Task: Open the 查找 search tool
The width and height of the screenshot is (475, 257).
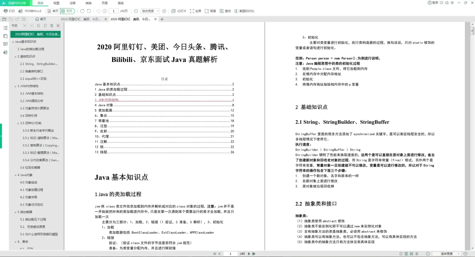Action: coord(225,11)
